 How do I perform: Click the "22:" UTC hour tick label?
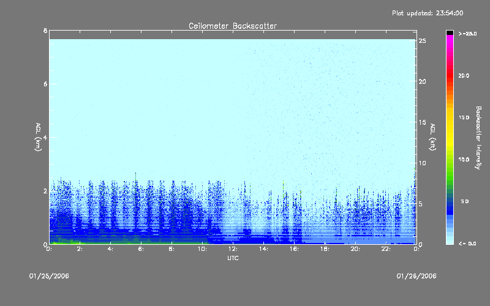pyautogui.click(x=386, y=249)
